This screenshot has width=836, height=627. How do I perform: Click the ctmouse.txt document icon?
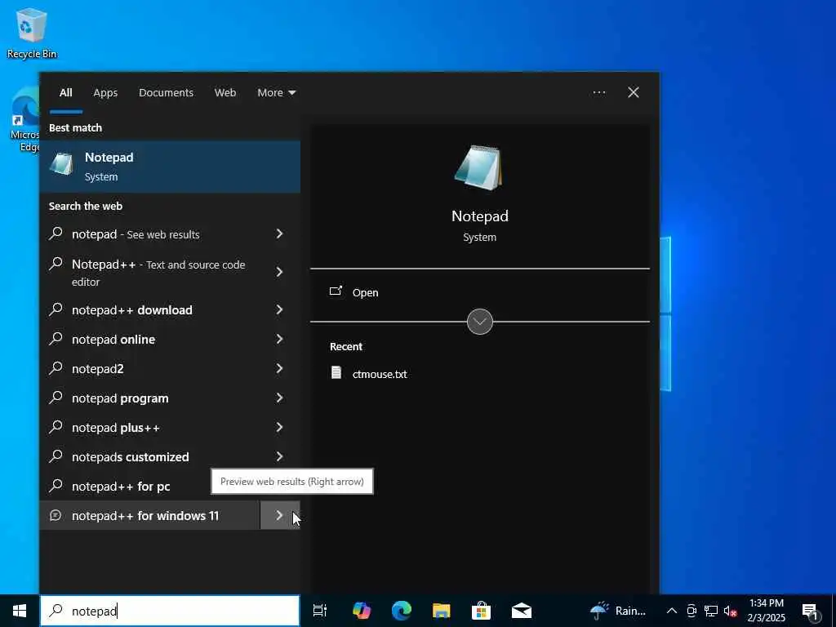coord(336,372)
